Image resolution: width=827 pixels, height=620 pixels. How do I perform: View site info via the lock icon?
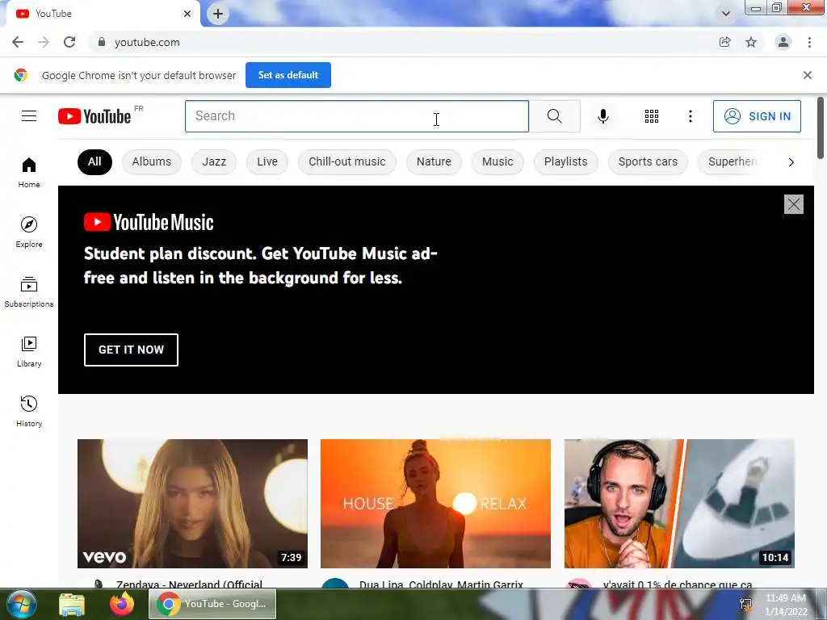102,42
